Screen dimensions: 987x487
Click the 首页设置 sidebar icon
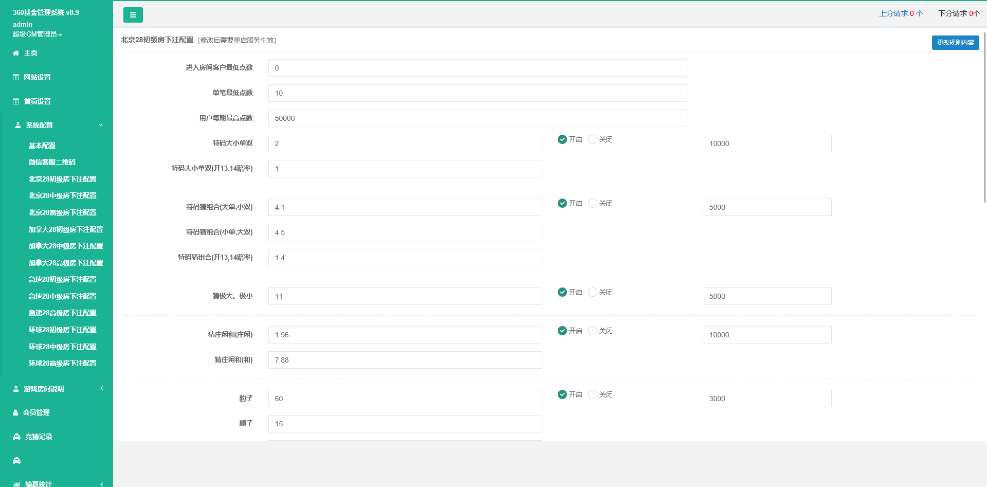point(16,101)
